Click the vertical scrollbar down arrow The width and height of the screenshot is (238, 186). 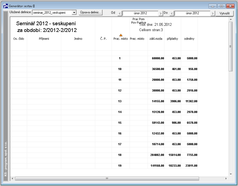tap(231, 174)
